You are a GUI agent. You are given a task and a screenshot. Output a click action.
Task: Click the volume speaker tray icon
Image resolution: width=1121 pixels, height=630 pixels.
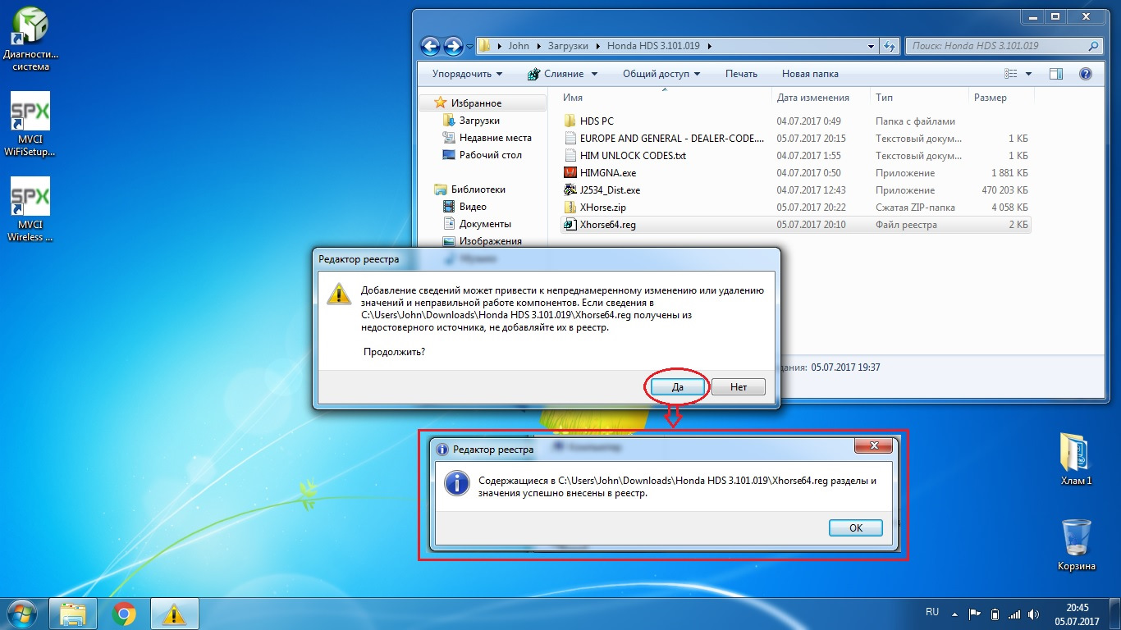[1035, 614]
